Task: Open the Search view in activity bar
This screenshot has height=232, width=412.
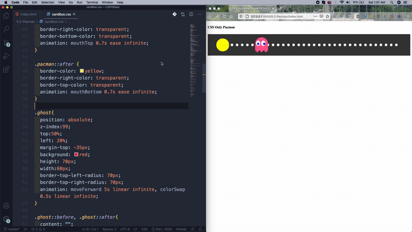Action: coord(6,28)
